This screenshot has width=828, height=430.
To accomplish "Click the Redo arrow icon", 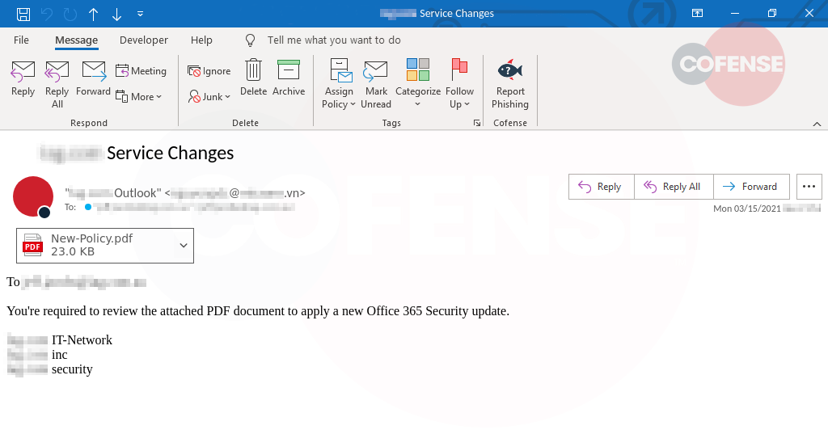I will click(70, 14).
